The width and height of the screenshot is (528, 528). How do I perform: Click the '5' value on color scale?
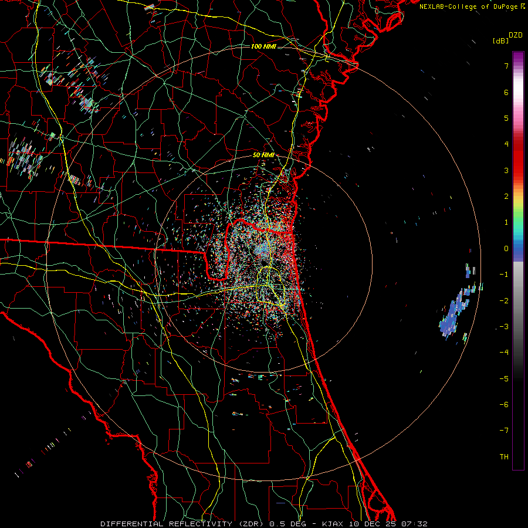pos(506,118)
